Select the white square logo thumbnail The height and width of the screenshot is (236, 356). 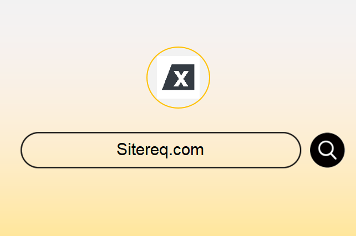coord(178,77)
